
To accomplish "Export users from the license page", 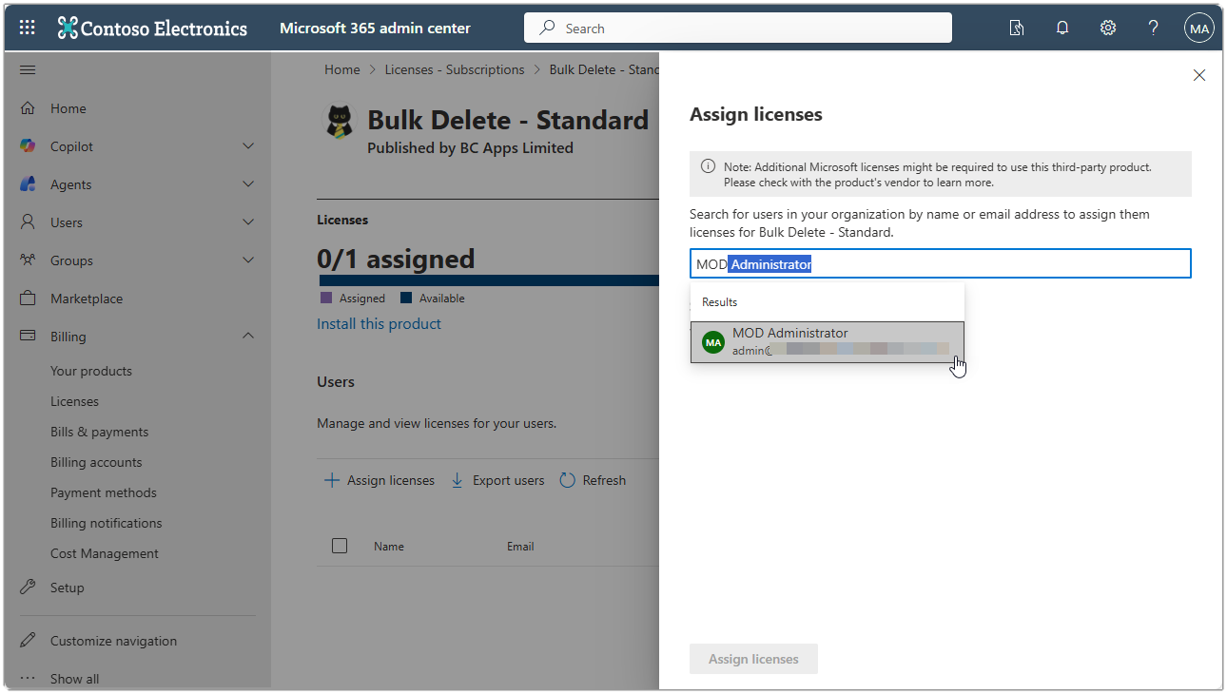I will (497, 480).
